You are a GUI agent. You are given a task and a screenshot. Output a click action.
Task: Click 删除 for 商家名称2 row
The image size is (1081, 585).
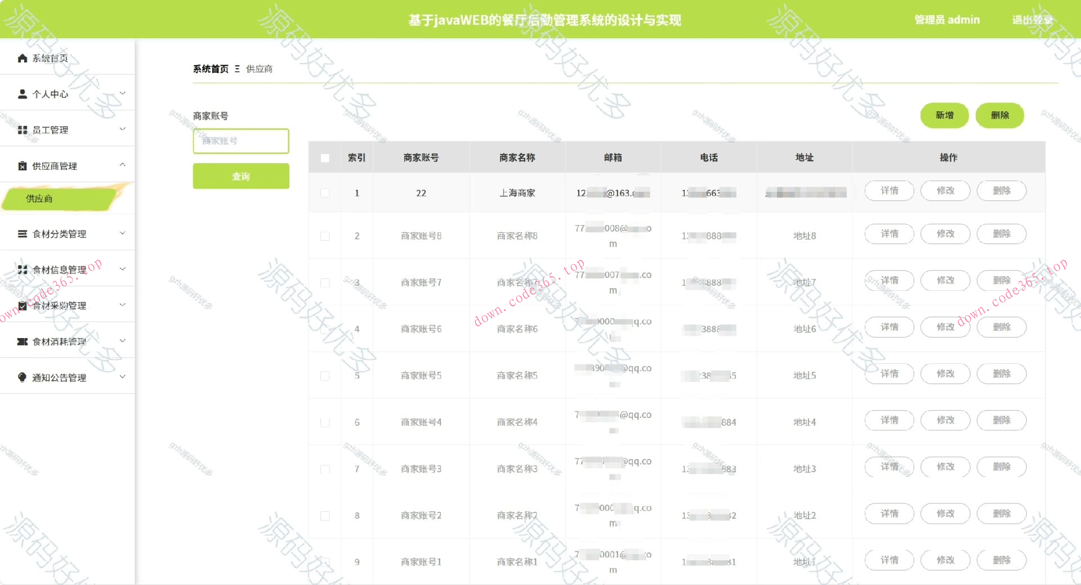[x=1002, y=514]
